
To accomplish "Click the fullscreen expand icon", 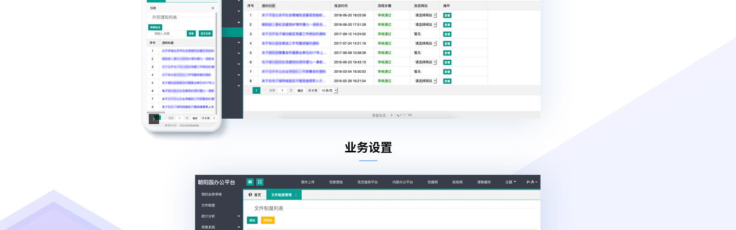I will point(260,182).
